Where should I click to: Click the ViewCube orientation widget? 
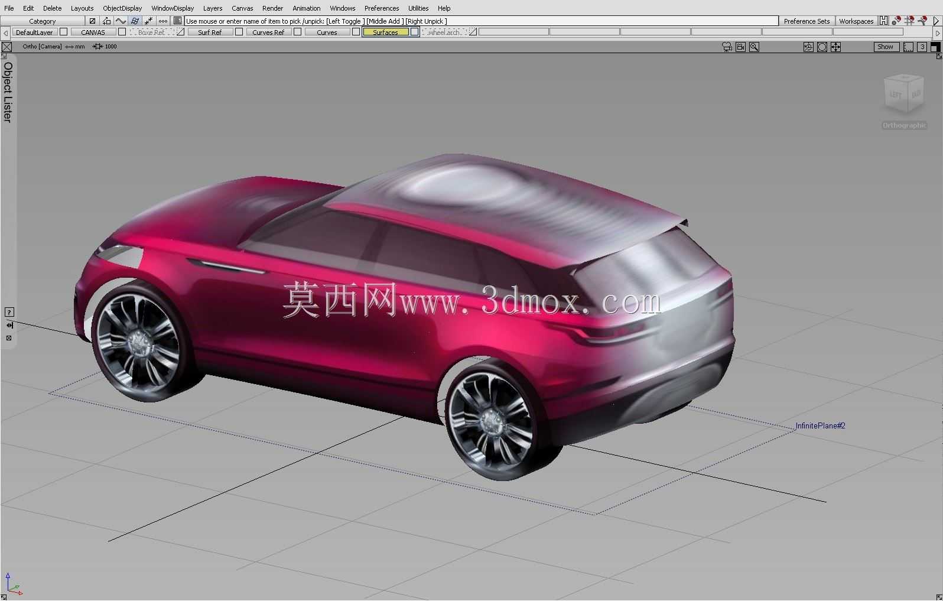tap(904, 93)
